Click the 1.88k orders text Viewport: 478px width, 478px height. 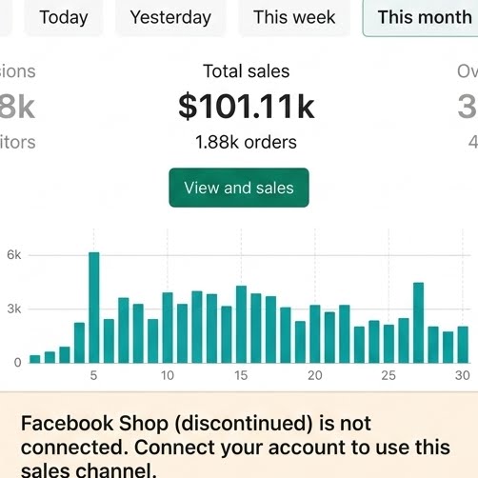click(246, 142)
